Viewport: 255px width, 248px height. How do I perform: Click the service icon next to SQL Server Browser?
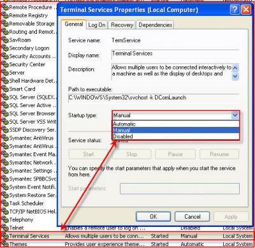[4, 113]
